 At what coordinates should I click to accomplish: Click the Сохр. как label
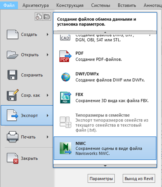tap(30, 95)
